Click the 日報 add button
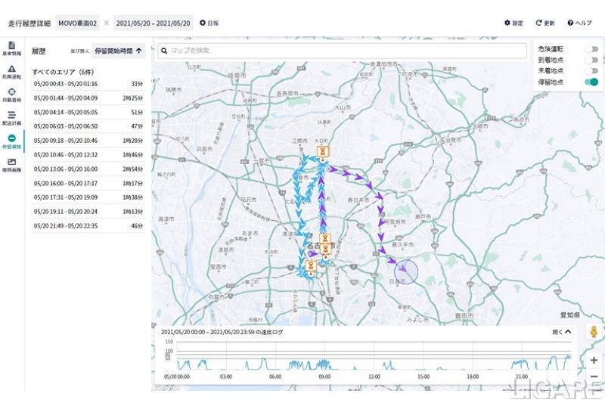 pos(209,23)
